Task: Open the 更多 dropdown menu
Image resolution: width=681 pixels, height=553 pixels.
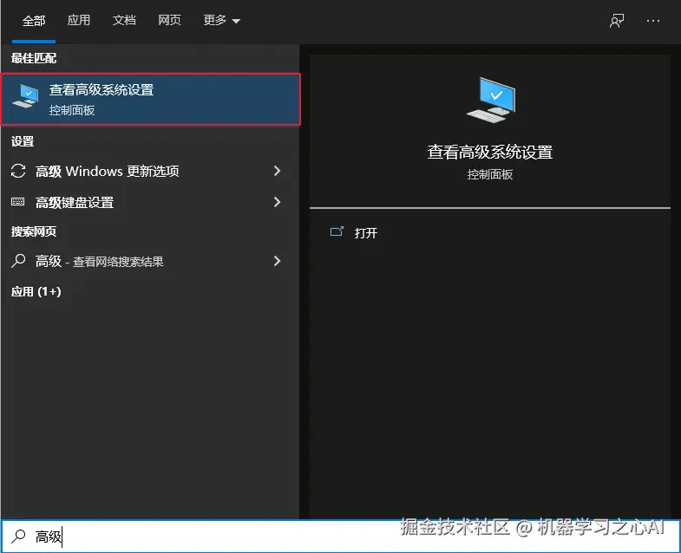Action: pos(221,20)
